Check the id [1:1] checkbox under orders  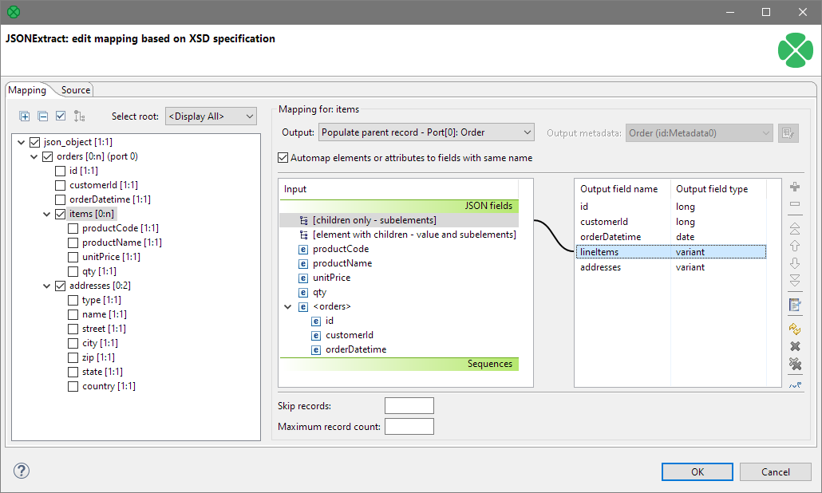click(x=61, y=171)
